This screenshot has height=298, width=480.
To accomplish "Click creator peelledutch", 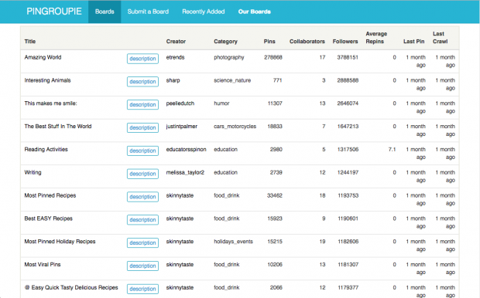I will click(180, 103).
